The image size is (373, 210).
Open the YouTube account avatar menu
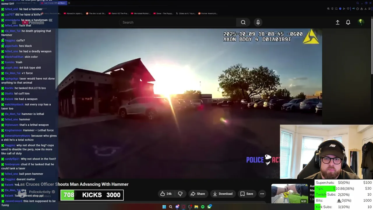point(361,22)
